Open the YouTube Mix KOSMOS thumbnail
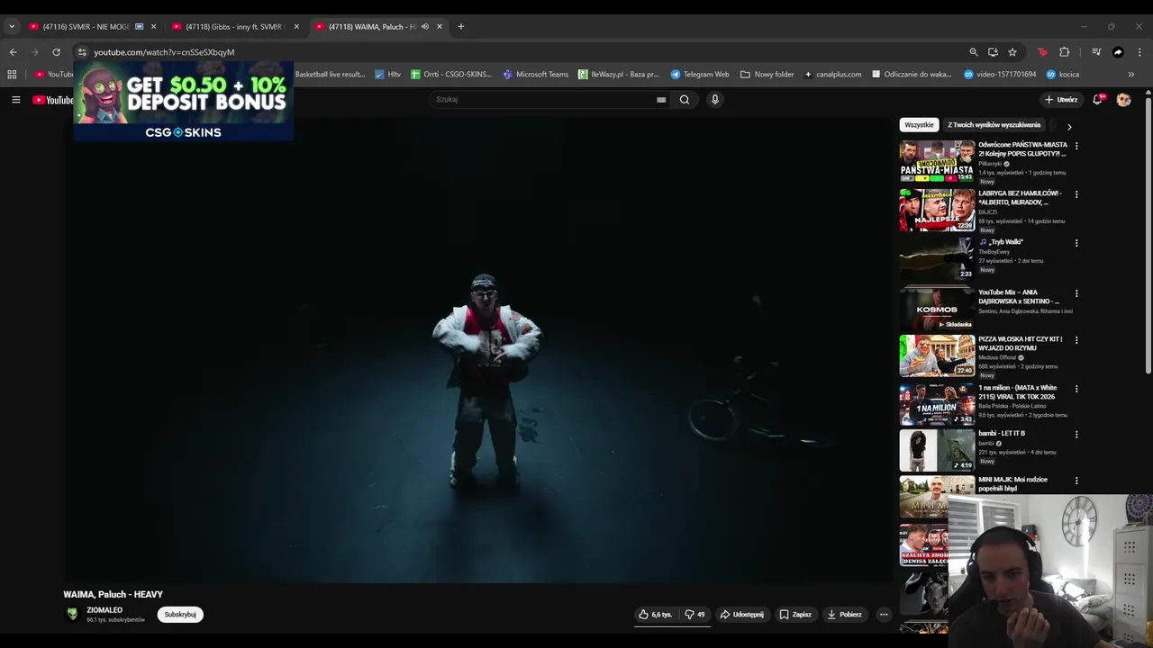1153x648 pixels. pos(937,309)
